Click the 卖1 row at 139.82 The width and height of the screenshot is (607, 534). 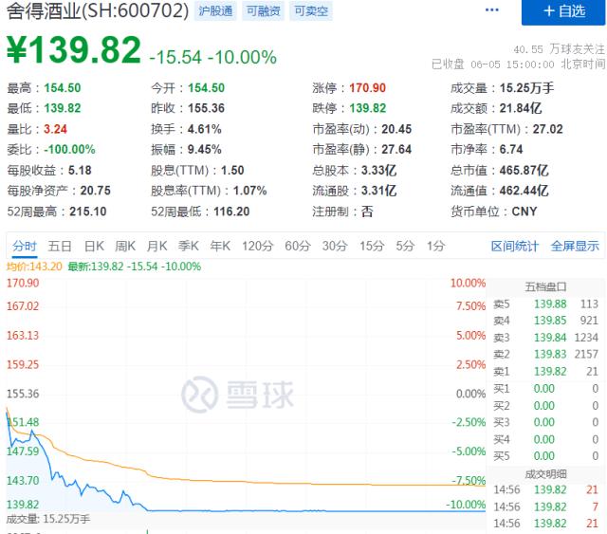click(545, 372)
